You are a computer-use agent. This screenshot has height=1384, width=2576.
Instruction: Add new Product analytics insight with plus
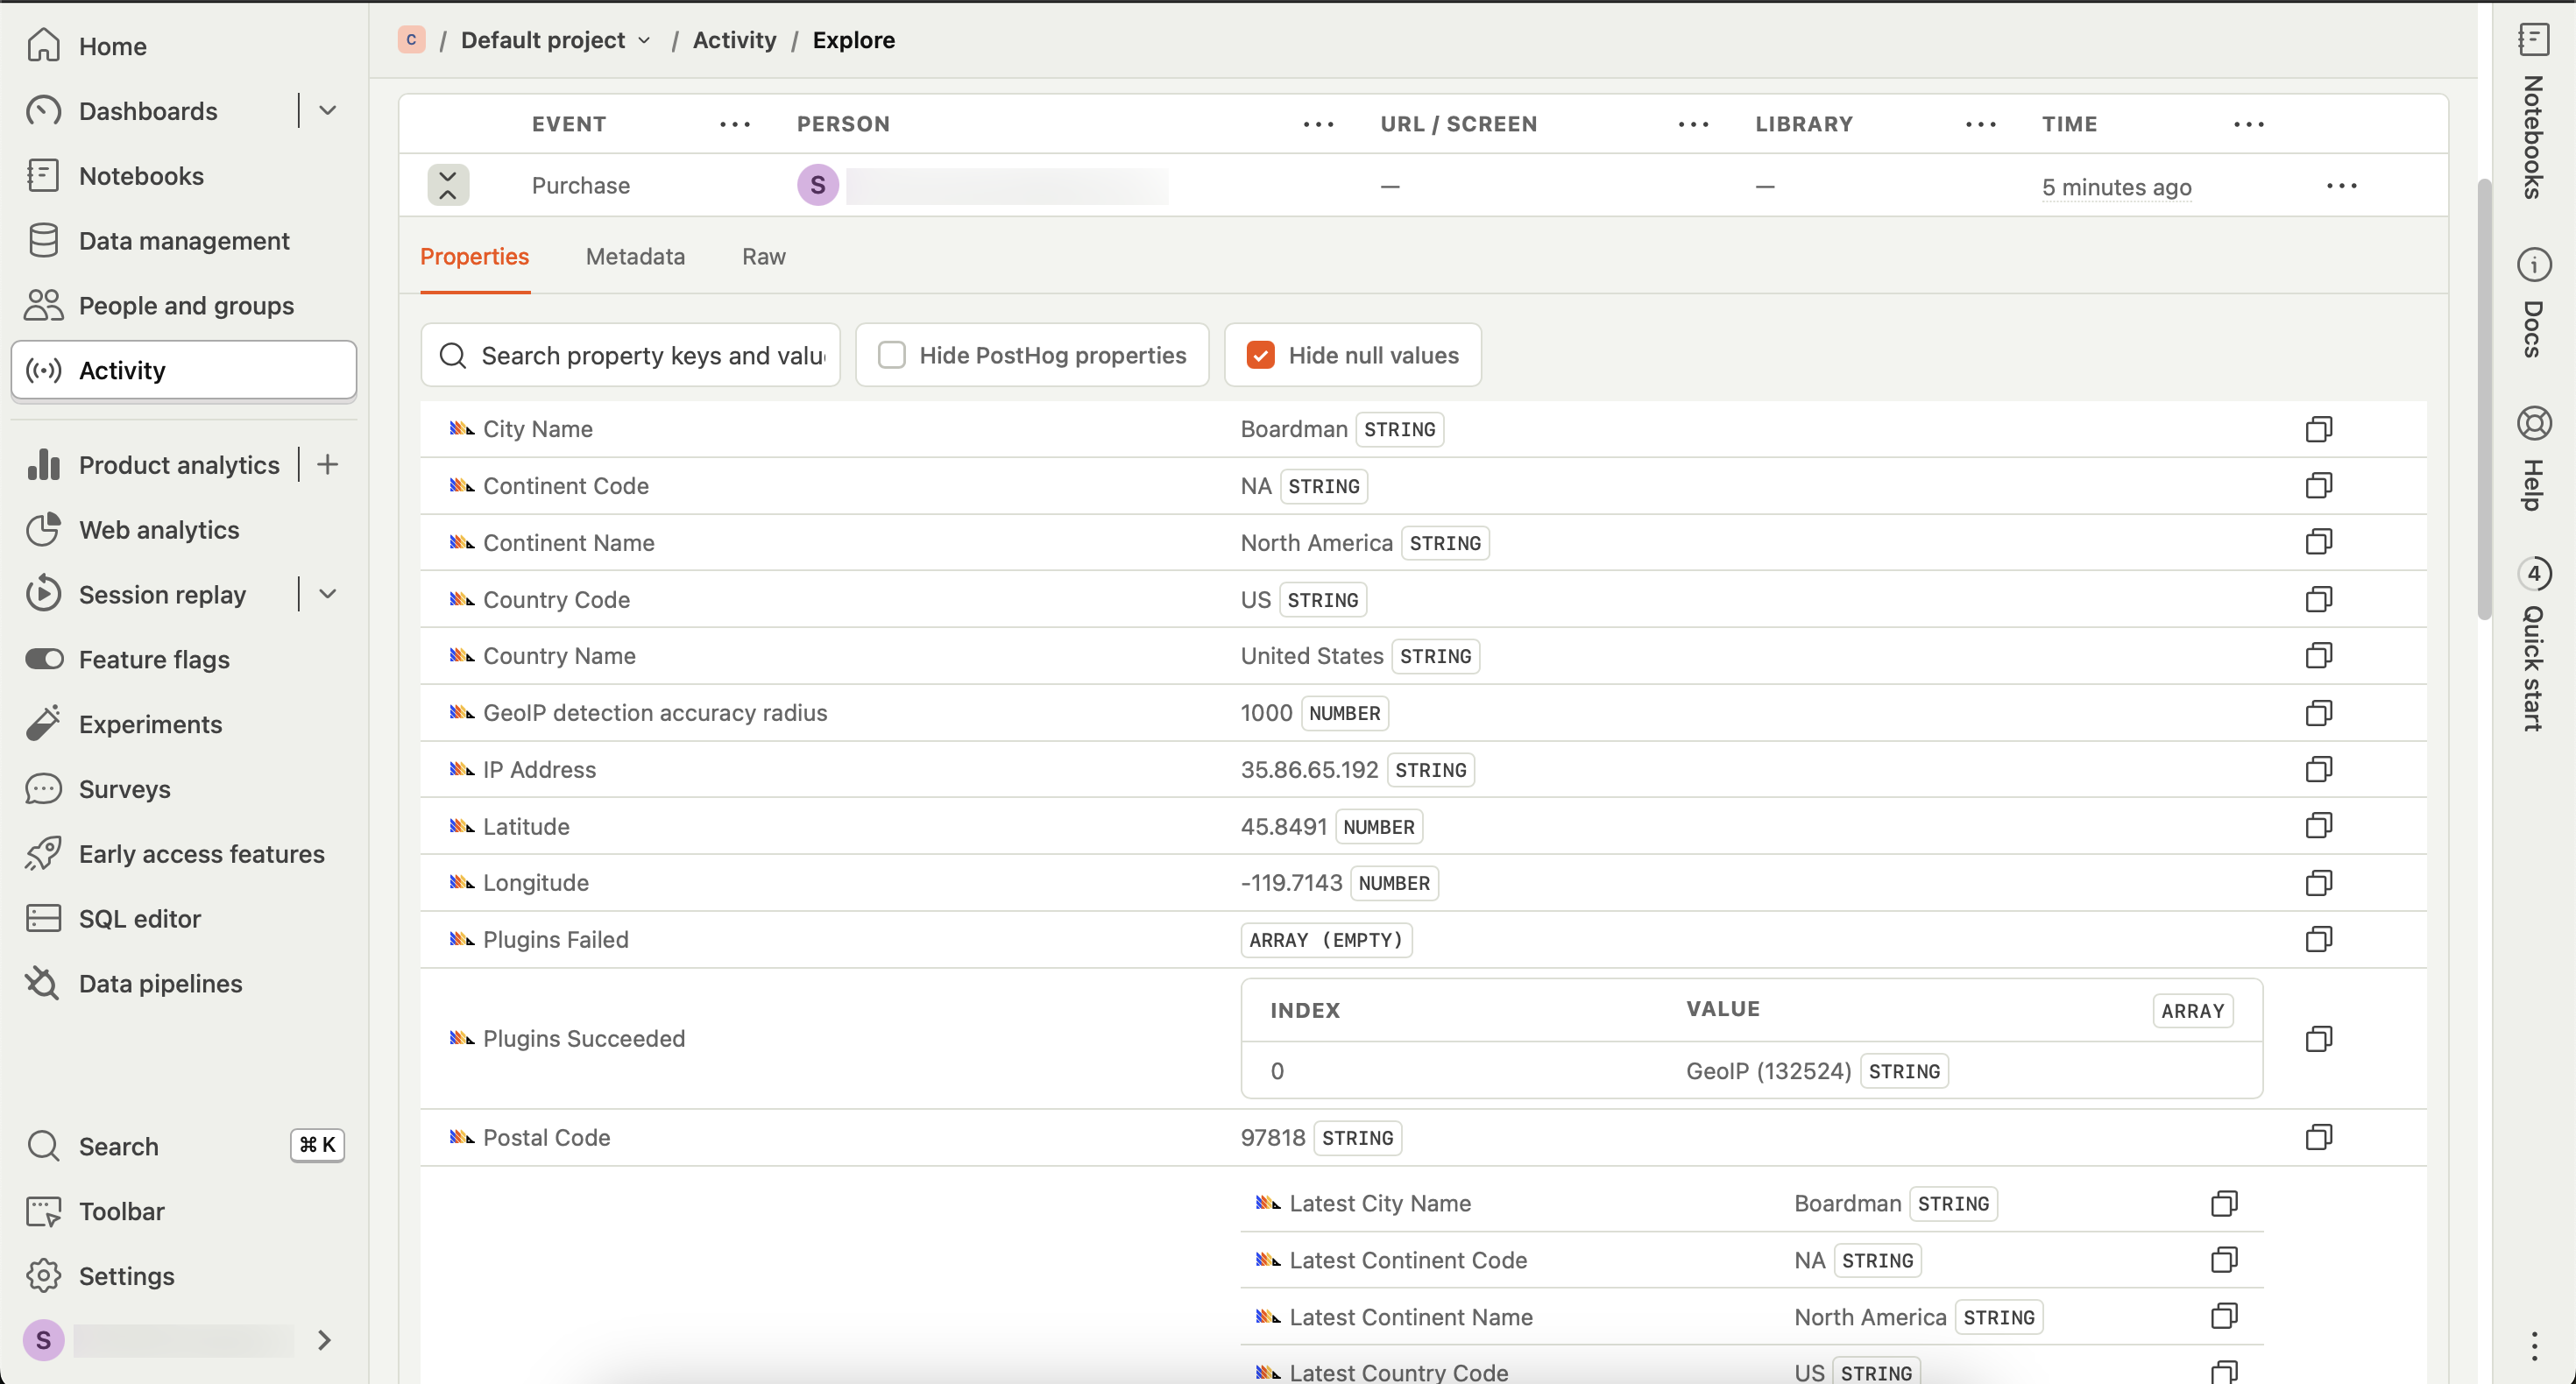[x=327, y=465]
